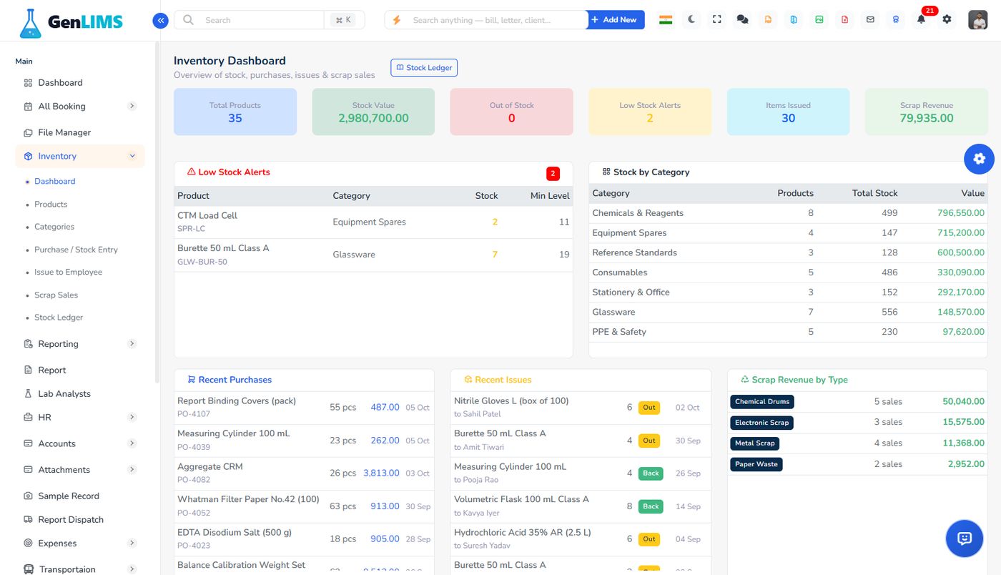Open Products submenu item
Screen dimensions: 1001x575
pyautogui.click(x=51, y=205)
